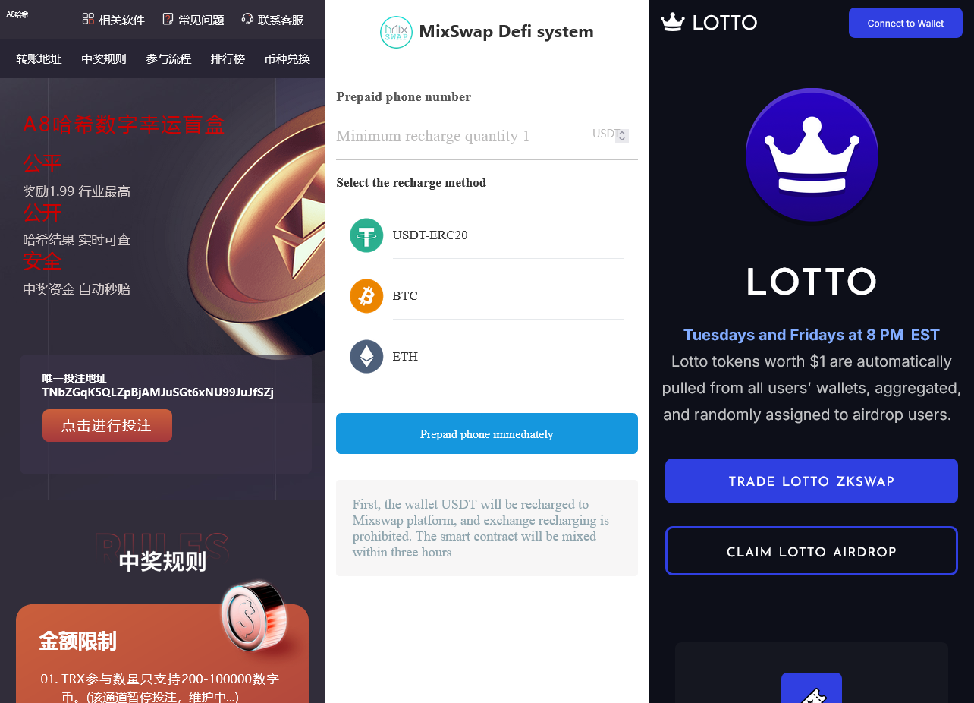Open the 排行榜 tab
The image size is (974, 703).
point(228,58)
